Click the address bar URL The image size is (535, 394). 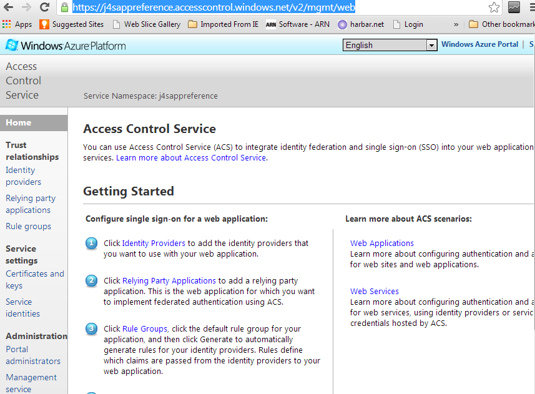pyautogui.click(x=214, y=7)
